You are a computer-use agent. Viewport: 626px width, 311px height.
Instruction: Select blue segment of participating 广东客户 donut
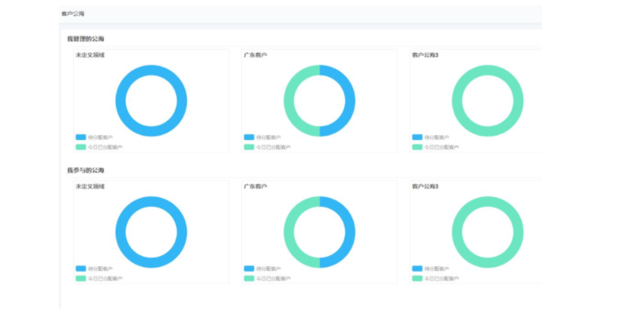point(350,232)
